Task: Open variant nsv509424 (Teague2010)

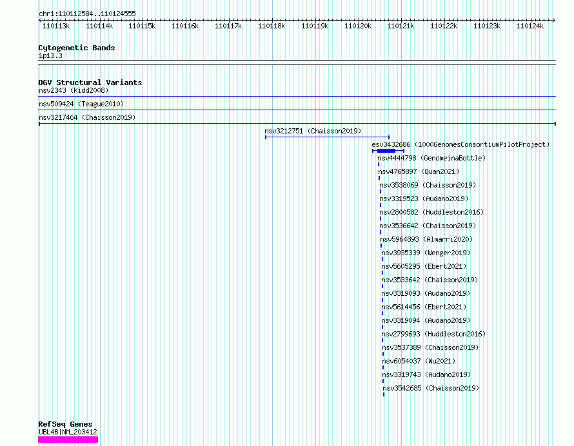Action: click(81, 104)
